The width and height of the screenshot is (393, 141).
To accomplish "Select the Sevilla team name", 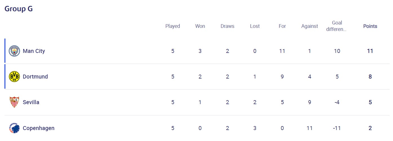I will click(x=31, y=102).
